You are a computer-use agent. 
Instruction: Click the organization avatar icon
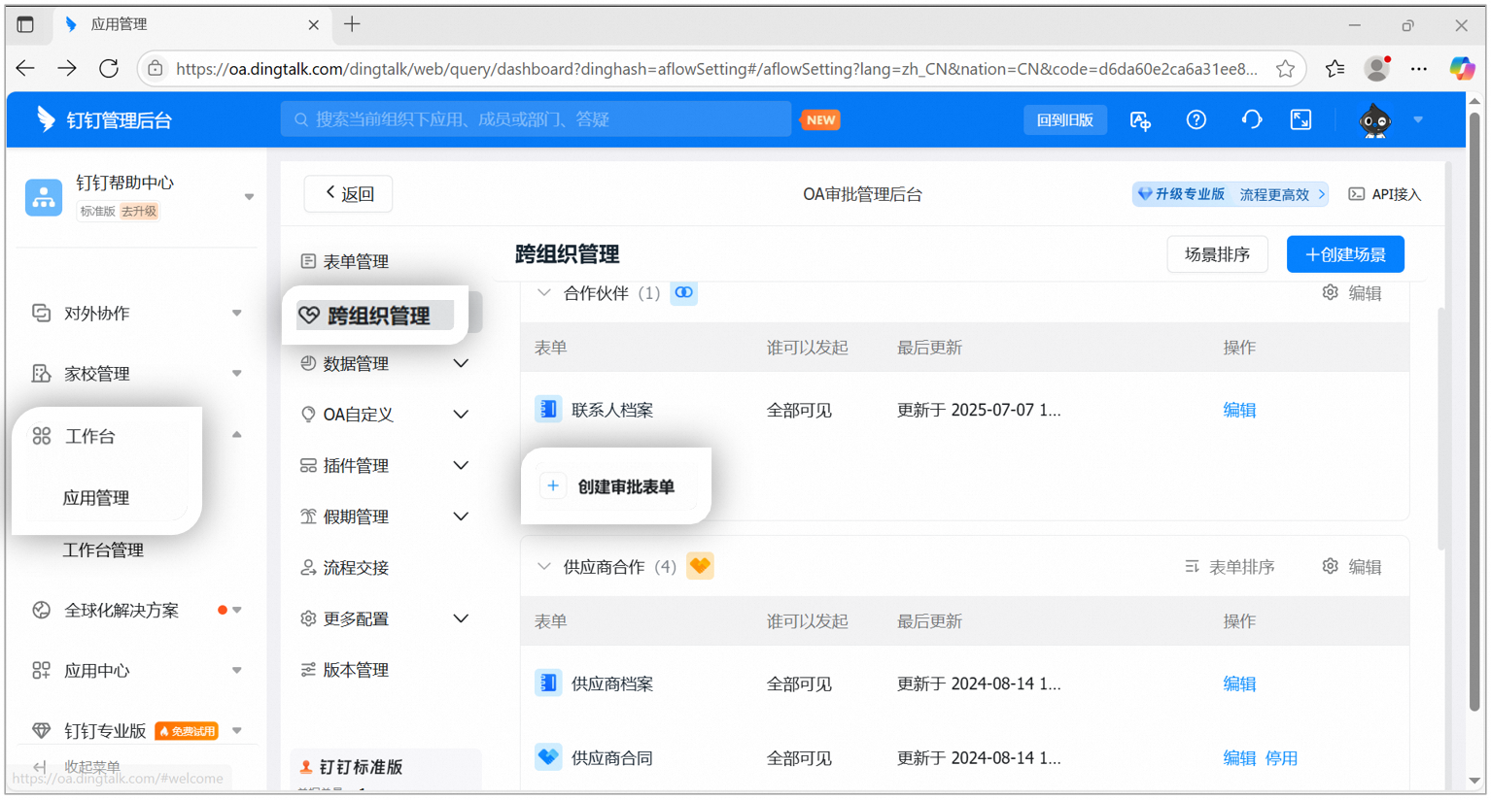[x=44, y=197]
